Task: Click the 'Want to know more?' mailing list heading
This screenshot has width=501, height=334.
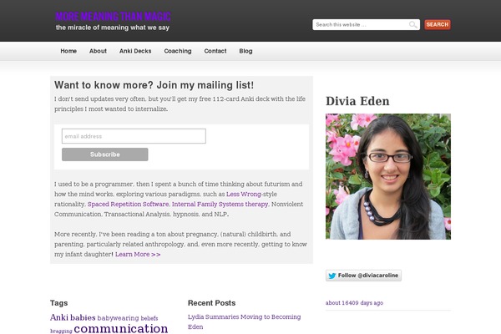Action: coord(154,85)
